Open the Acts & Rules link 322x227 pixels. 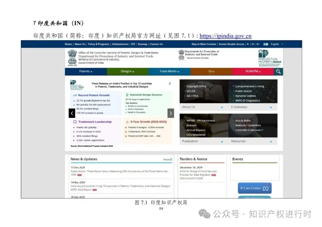click(243, 121)
